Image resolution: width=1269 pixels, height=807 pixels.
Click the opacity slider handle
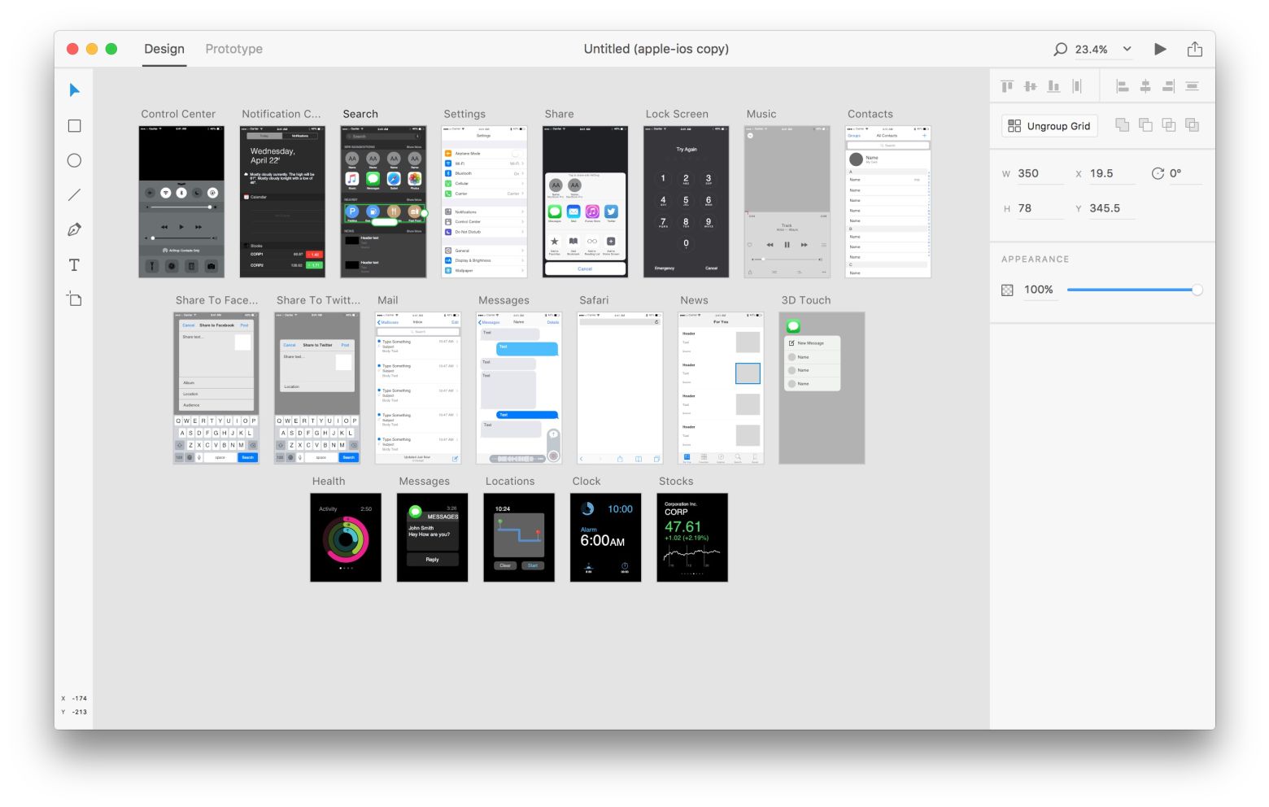coord(1197,290)
